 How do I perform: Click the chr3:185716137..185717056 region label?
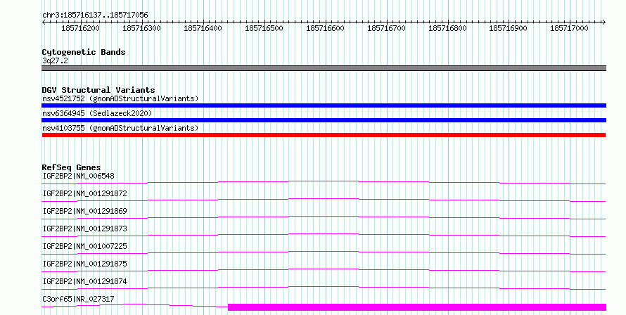95,15
